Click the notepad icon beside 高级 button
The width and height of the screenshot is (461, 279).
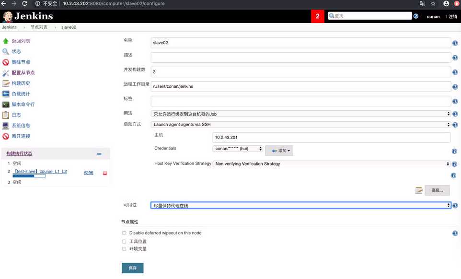tap(419, 190)
